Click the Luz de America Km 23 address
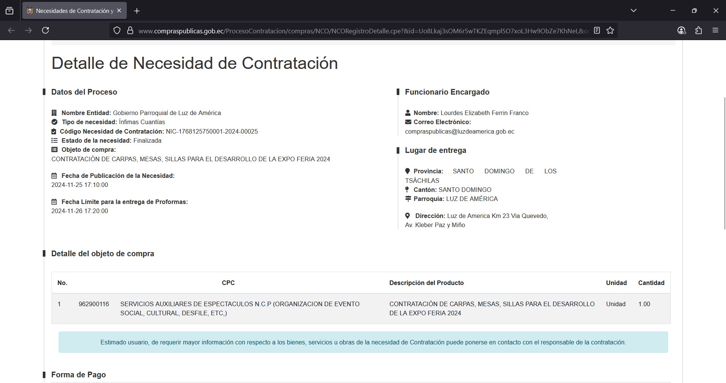This screenshot has width=726, height=383. [477, 220]
